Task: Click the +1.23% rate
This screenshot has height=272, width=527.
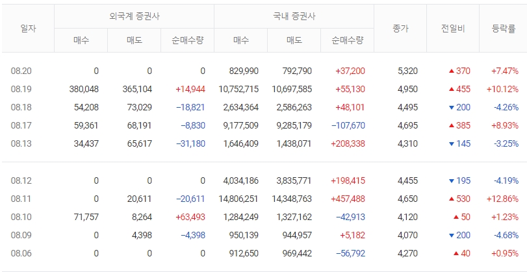Action: [505, 217]
